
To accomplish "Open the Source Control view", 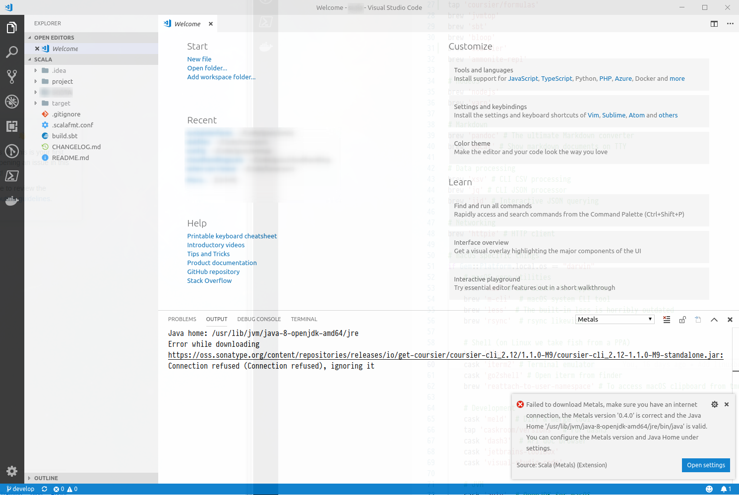I will click(x=12, y=77).
